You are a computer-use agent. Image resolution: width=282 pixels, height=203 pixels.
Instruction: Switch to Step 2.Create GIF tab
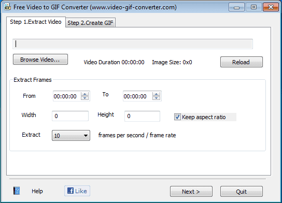click(90, 23)
